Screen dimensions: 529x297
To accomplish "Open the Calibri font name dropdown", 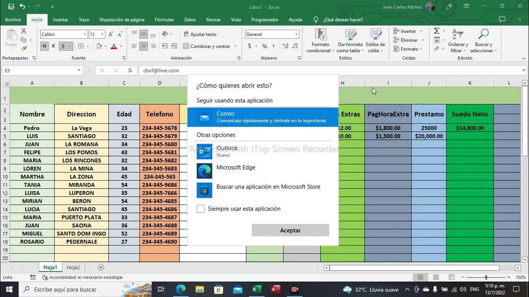I will click(x=85, y=34).
